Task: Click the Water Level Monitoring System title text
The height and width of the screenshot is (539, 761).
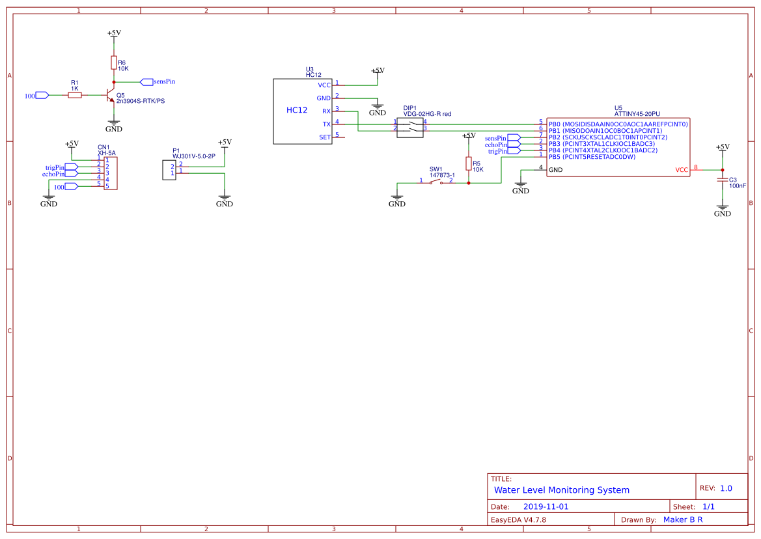Action: point(561,490)
